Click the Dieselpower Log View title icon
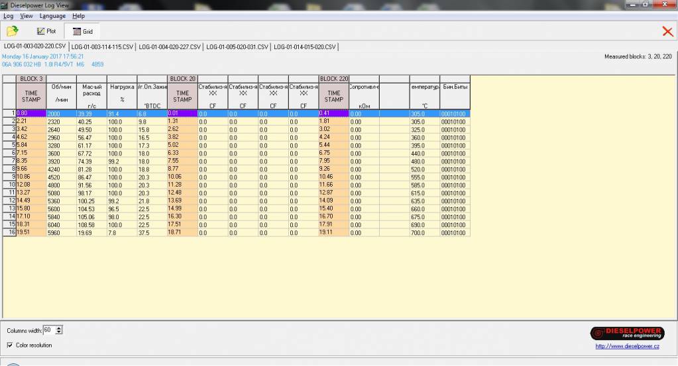This screenshot has width=678, height=366. [x=5, y=5]
